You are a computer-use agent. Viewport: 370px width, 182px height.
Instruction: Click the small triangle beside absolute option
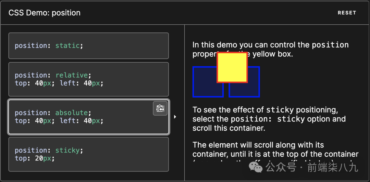[175, 117]
